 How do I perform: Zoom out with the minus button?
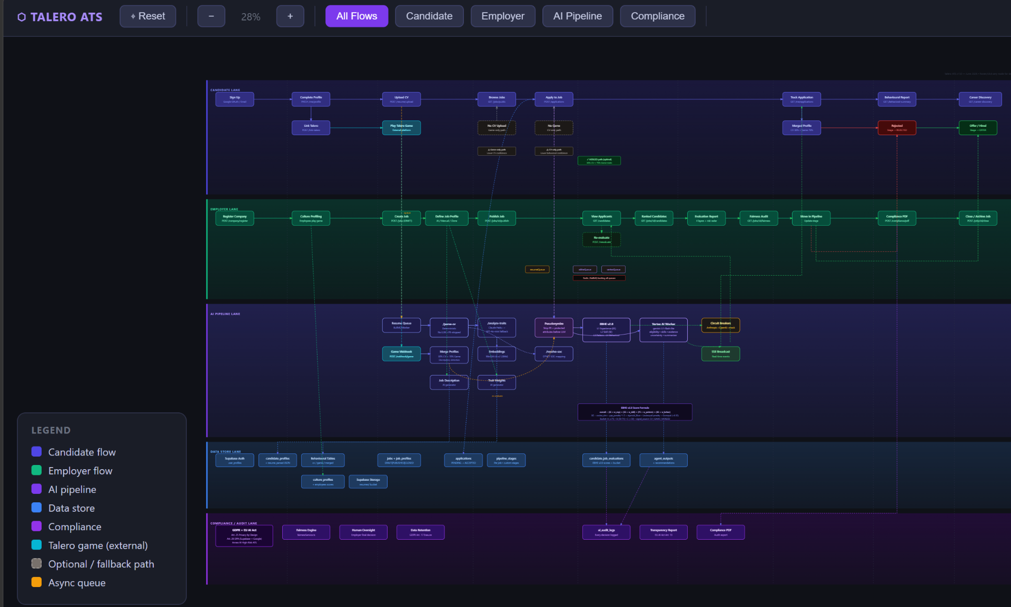click(x=211, y=16)
